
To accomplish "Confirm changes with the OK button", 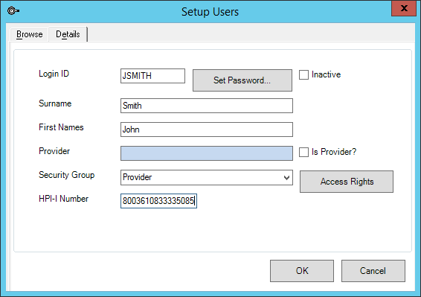I will [302, 271].
